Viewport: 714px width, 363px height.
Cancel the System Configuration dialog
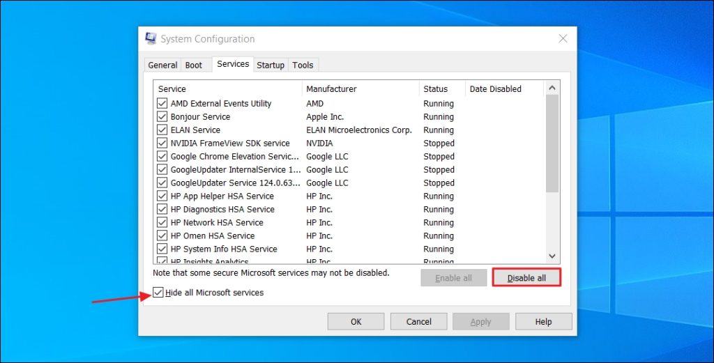point(418,322)
